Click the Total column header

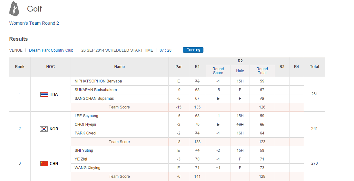click(x=314, y=67)
